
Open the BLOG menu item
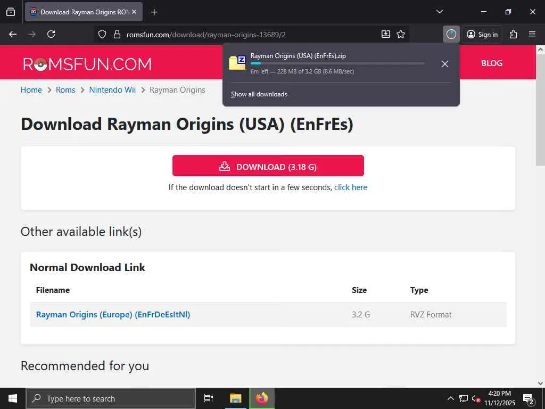coord(491,63)
